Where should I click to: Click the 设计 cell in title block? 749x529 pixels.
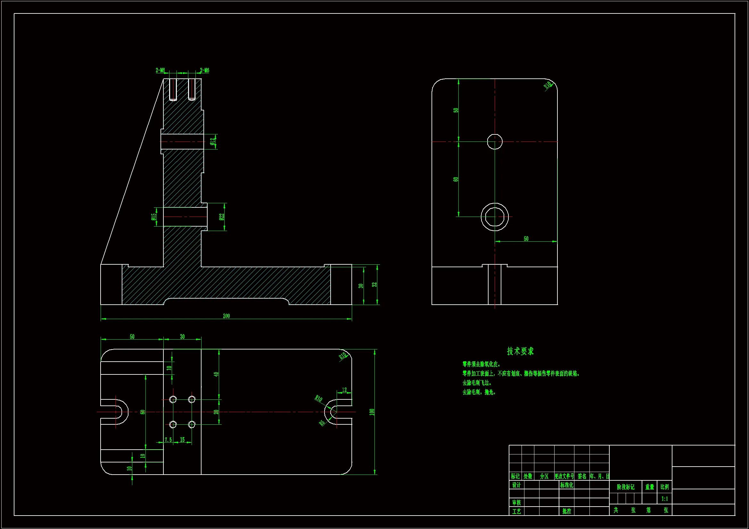click(516, 485)
